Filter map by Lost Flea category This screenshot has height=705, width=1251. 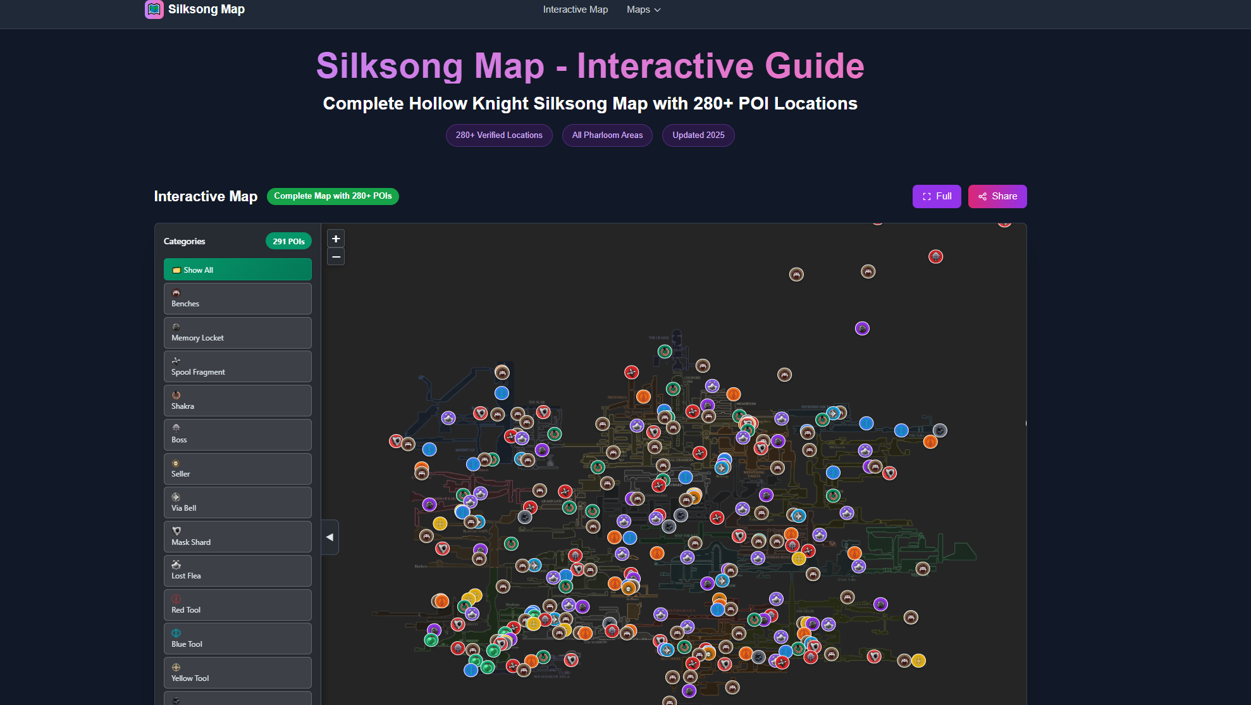pyautogui.click(x=237, y=571)
